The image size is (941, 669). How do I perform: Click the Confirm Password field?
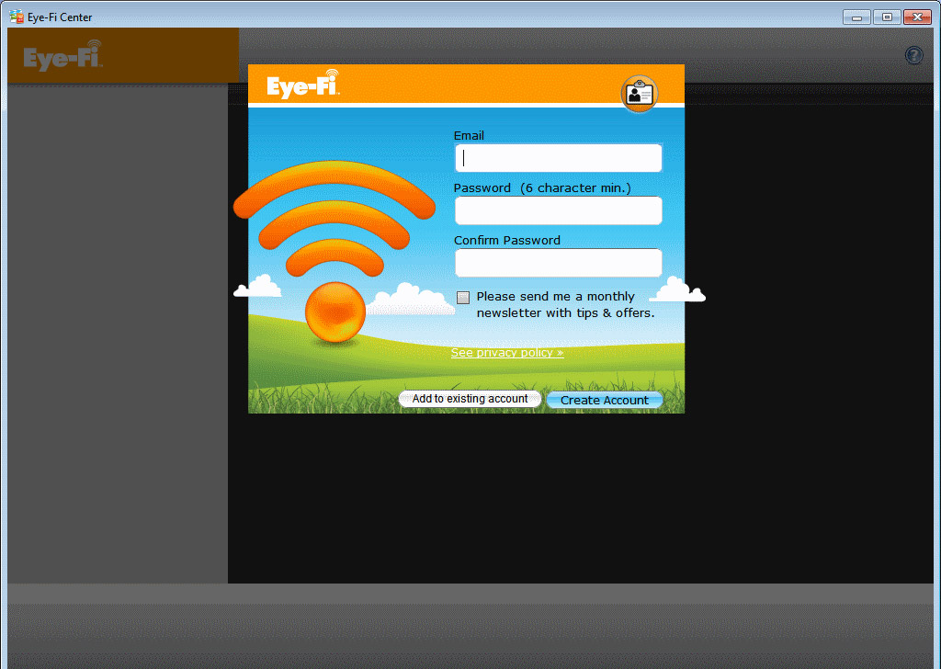(558, 263)
